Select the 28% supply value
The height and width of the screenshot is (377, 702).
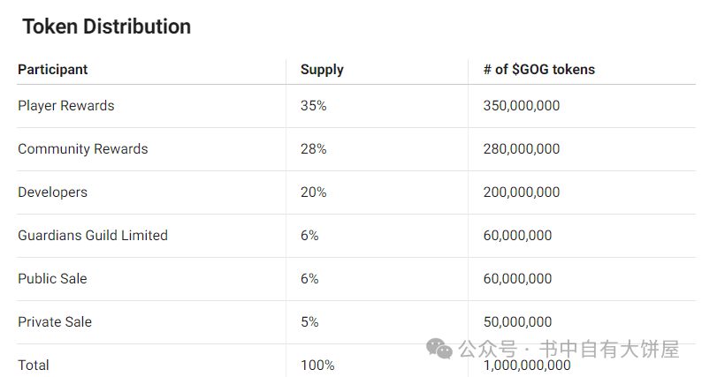point(313,149)
